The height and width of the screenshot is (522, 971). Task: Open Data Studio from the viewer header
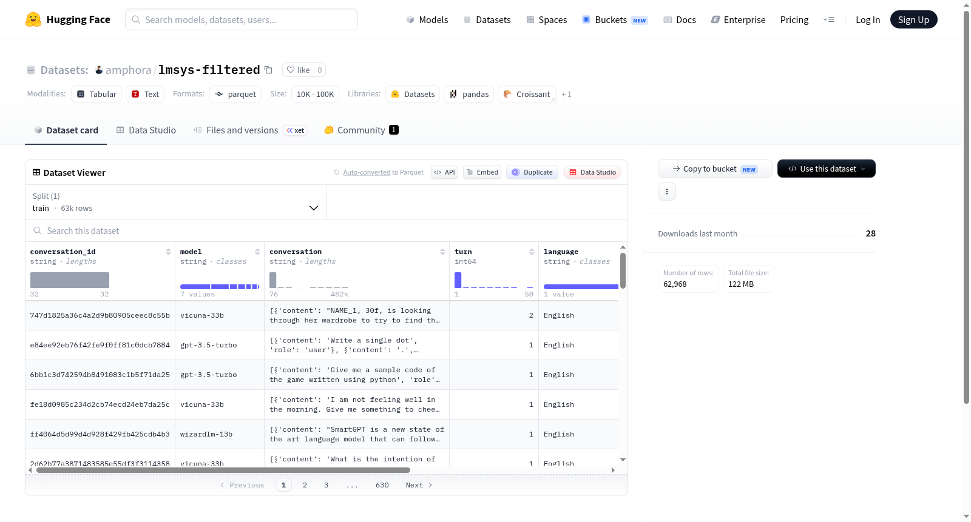click(x=592, y=172)
